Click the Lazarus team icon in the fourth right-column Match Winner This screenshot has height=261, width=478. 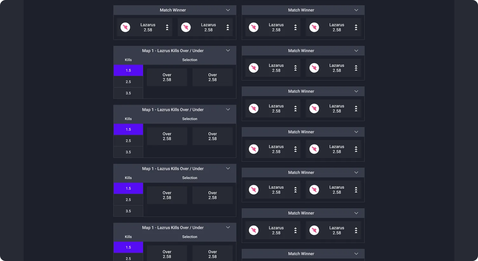click(x=254, y=149)
